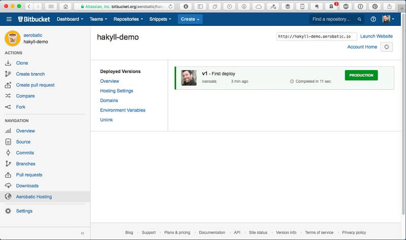
Task: Click the Version info footer link
Action: click(286, 232)
